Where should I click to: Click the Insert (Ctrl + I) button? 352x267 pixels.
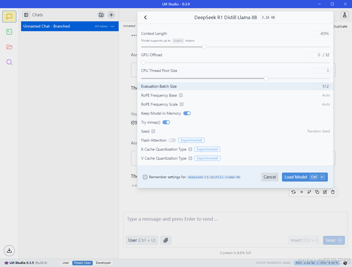click(x=304, y=240)
